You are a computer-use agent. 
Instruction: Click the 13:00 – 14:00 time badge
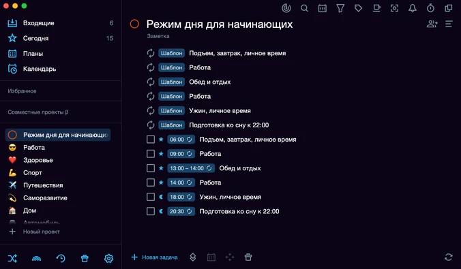click(191, 168)
